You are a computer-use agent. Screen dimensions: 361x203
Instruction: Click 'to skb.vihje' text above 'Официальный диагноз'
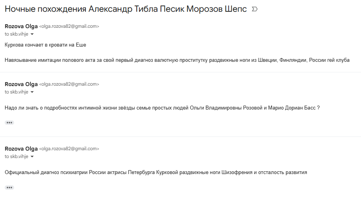click(x=16, y=156)
